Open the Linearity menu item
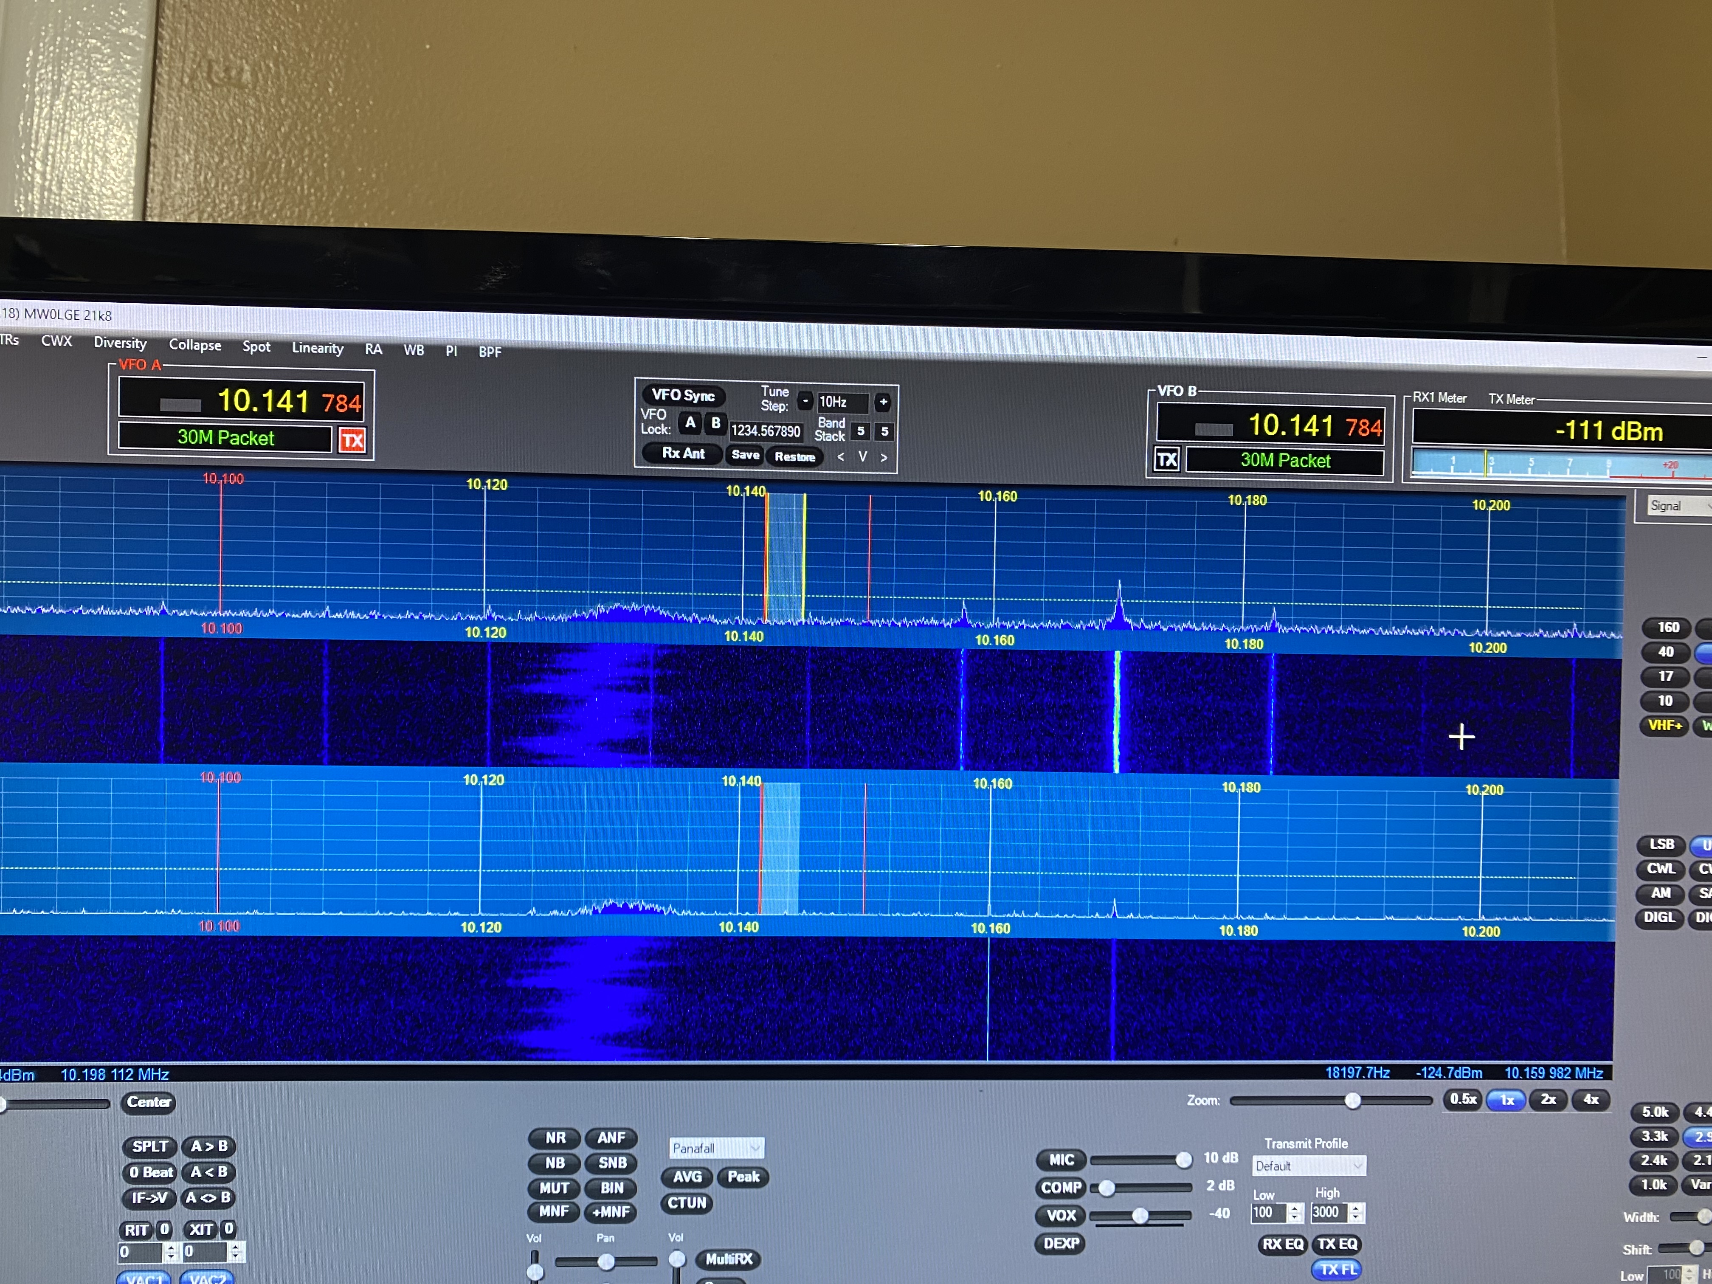This screenshot has height=1284, width=1712. pyautogui.click(x=317, y=347)
